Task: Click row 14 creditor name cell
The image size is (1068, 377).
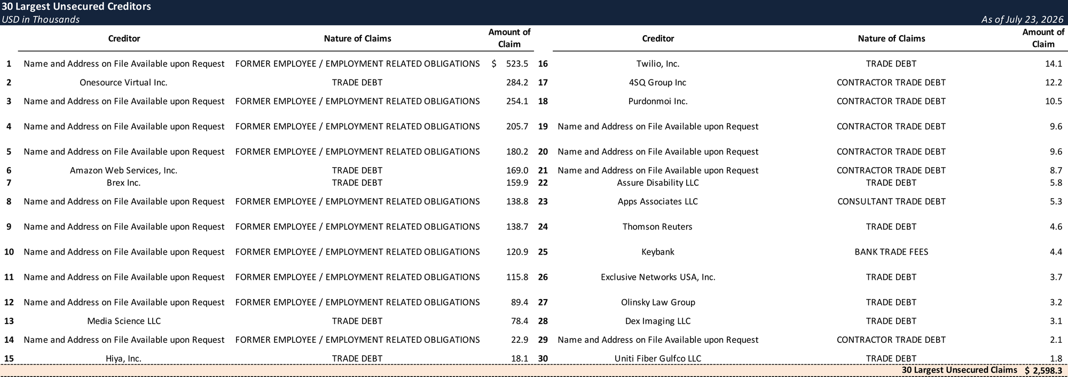Action: [x=124, y=340]
